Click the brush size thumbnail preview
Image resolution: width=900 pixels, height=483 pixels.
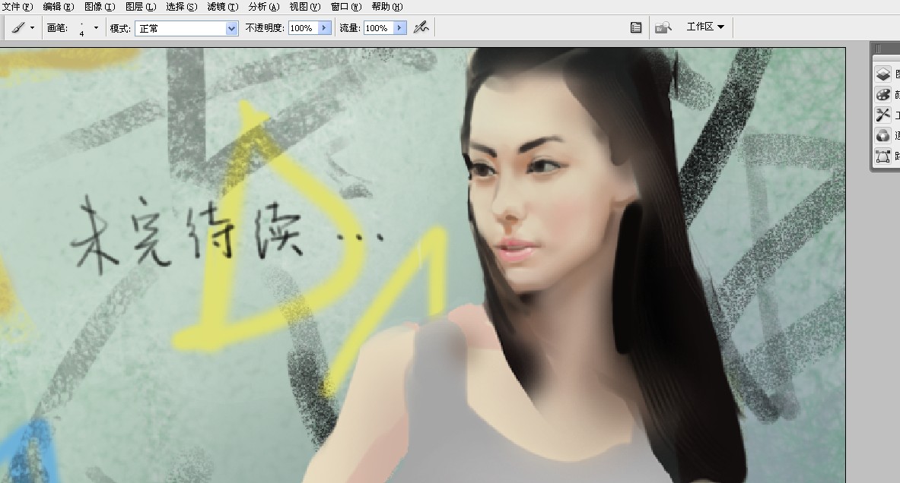pyautogui.click(x=81, y=28)
